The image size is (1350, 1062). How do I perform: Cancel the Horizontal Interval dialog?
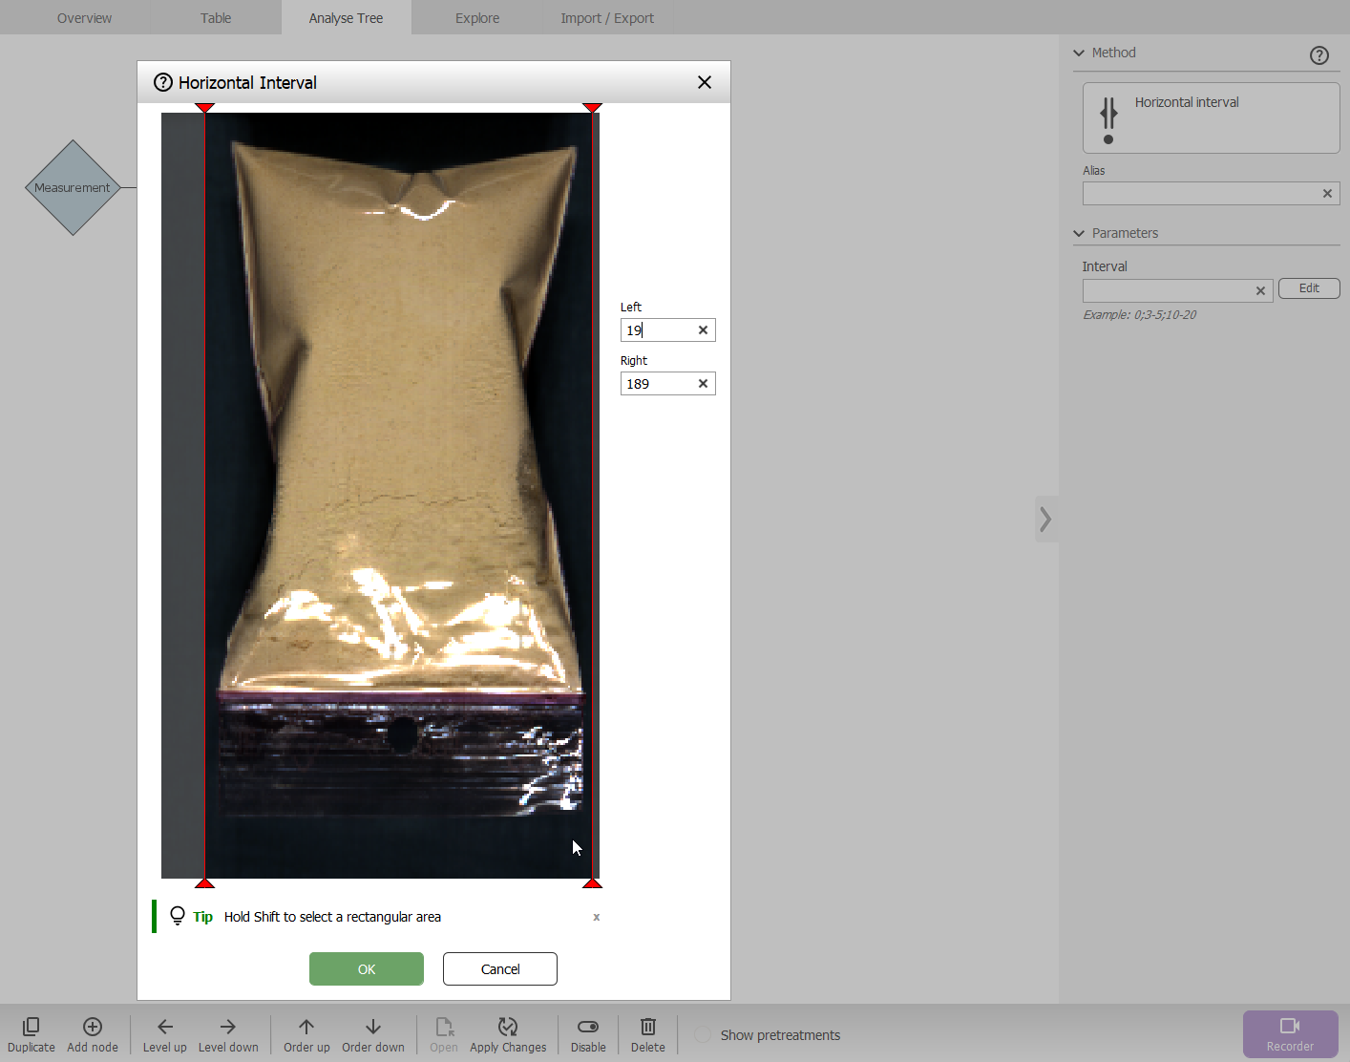point(500,968)
